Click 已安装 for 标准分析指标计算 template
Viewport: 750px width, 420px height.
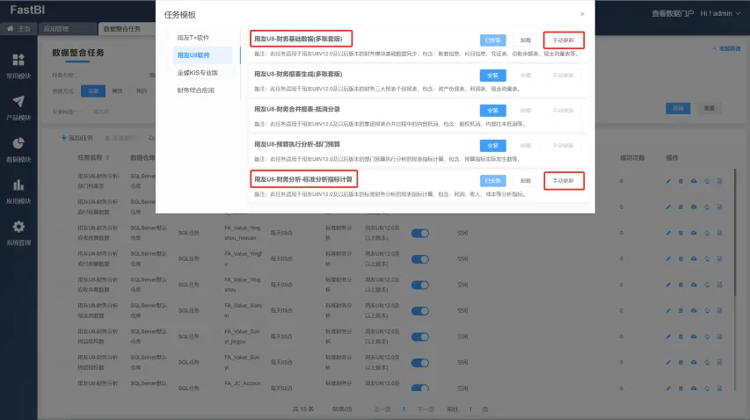coord(492,181)
